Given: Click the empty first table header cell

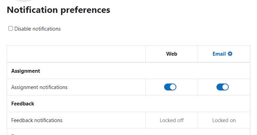Looking at the screenshot, I should pyautogui.click(x=76, y=54).
